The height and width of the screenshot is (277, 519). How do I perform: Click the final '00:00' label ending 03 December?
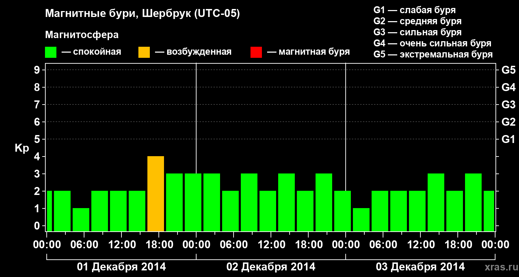click(495, 245)
